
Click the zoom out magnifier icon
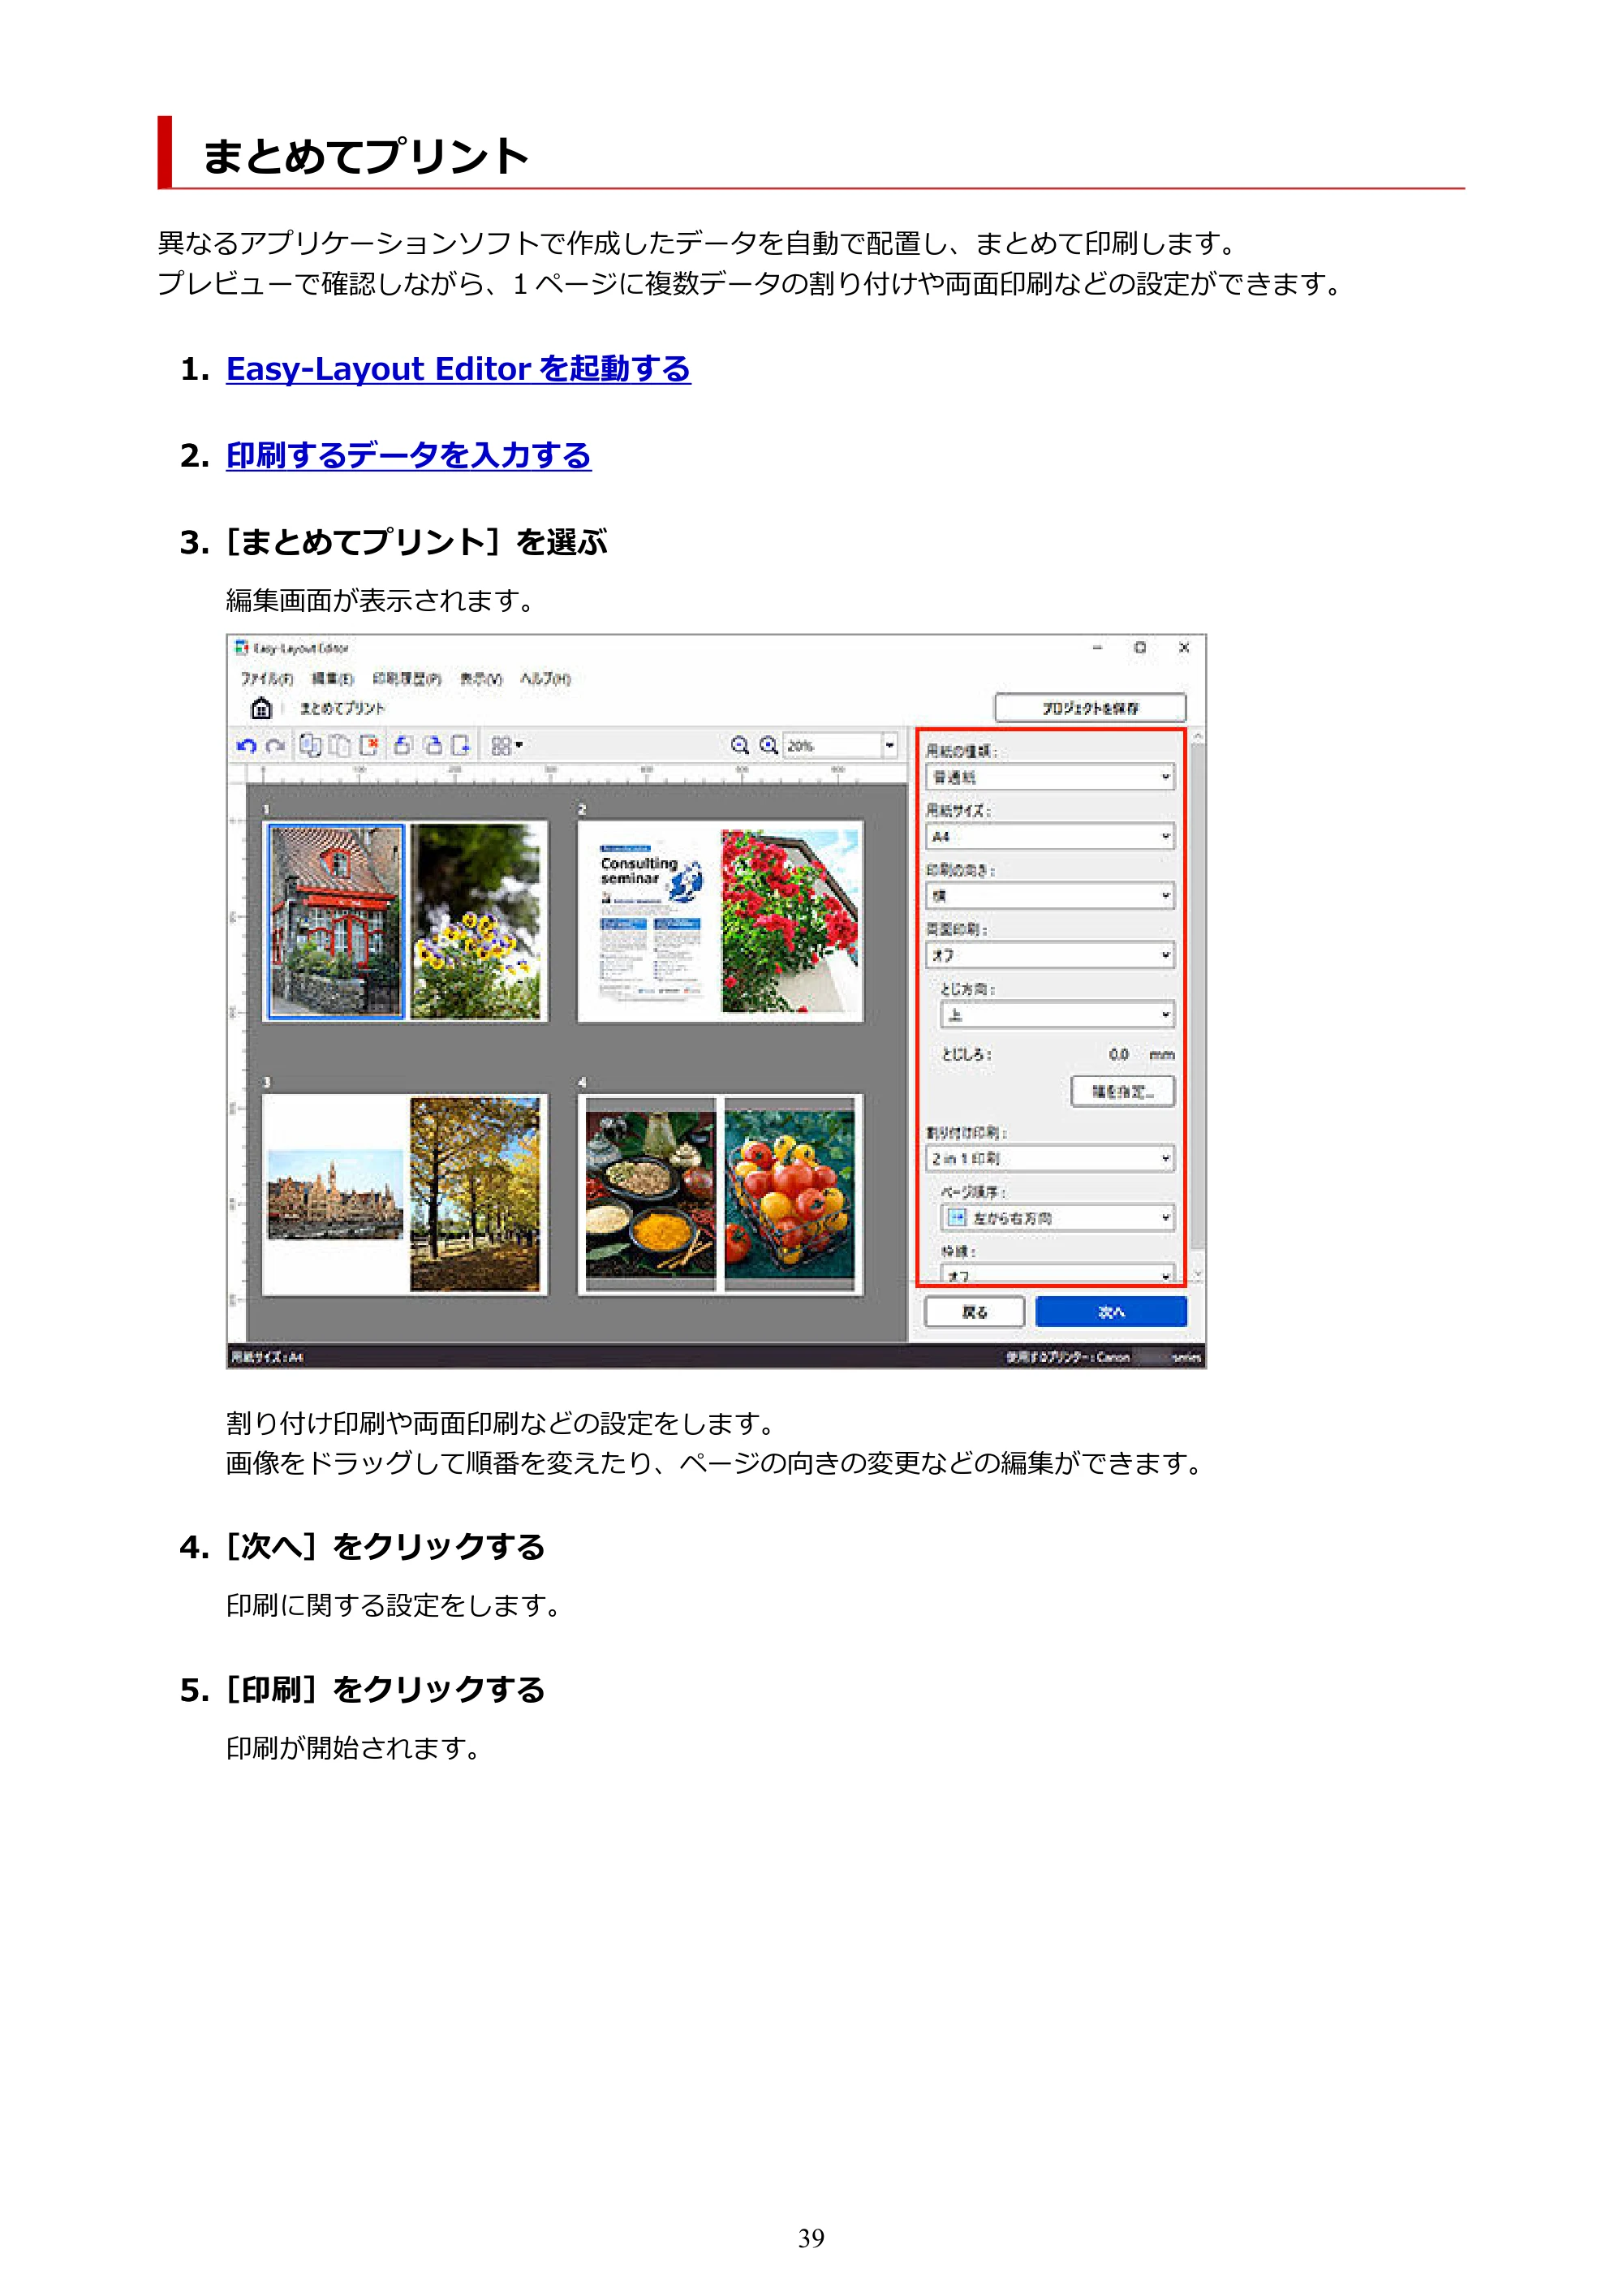click(x=739, y=745)
